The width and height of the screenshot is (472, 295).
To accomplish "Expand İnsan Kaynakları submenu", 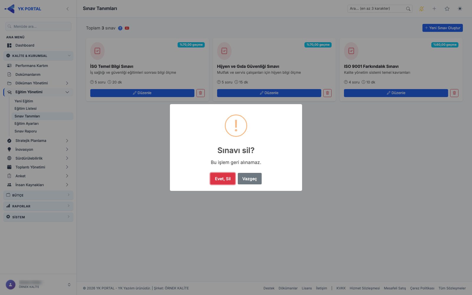I will [x=38, y=185].
